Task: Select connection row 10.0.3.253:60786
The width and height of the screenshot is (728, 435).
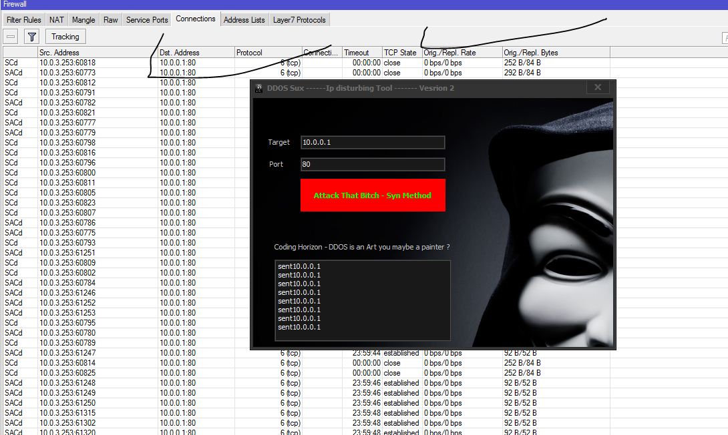Action: coord(126,223)
